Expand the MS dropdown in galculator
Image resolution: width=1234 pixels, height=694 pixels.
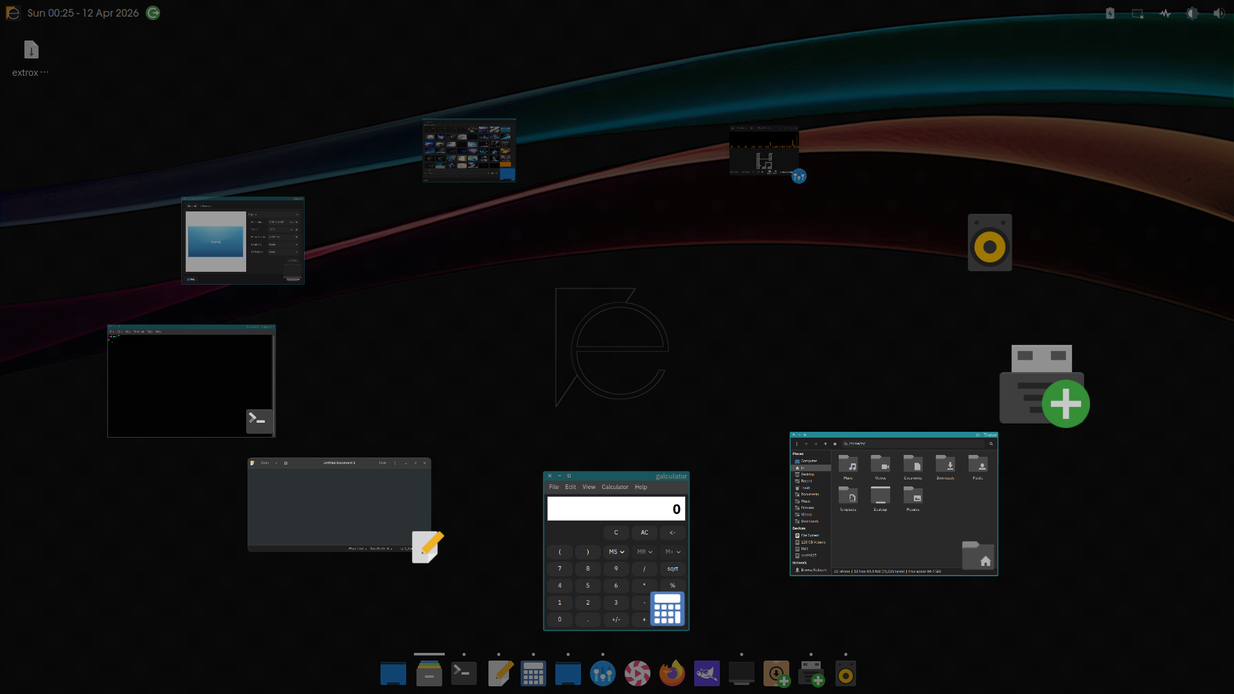(616, 552)
